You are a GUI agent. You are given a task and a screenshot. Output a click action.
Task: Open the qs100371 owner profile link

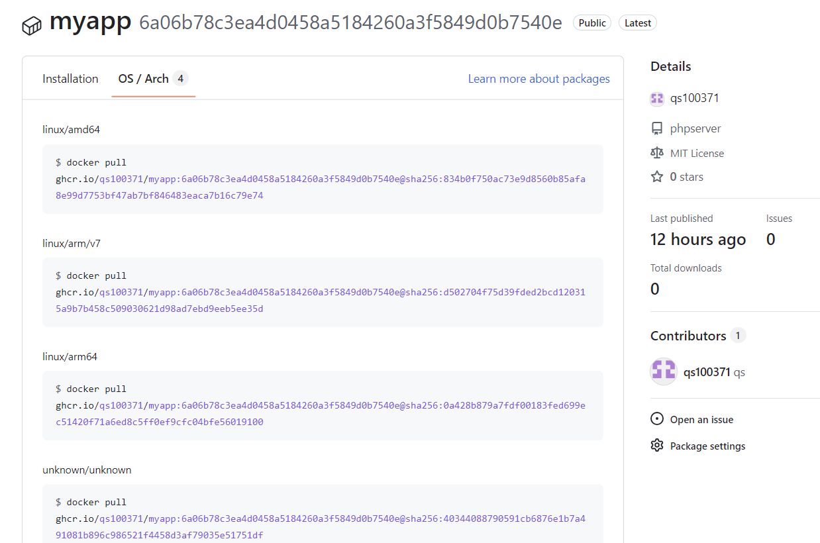[x=694, y=98]
